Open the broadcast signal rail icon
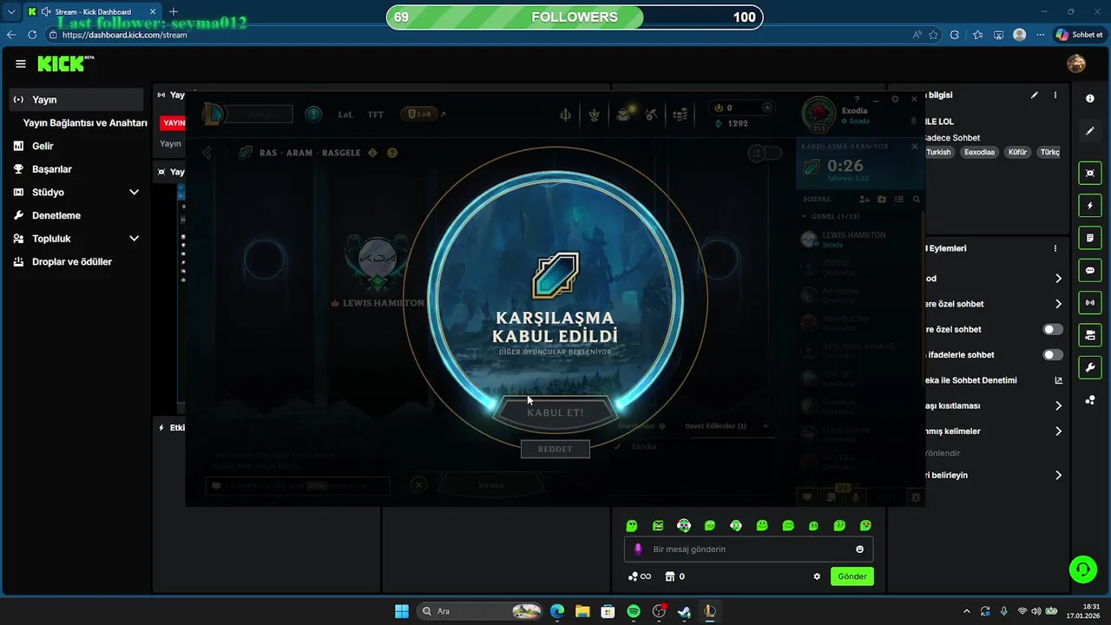The image size is (1111, 625). point(1090,303)
